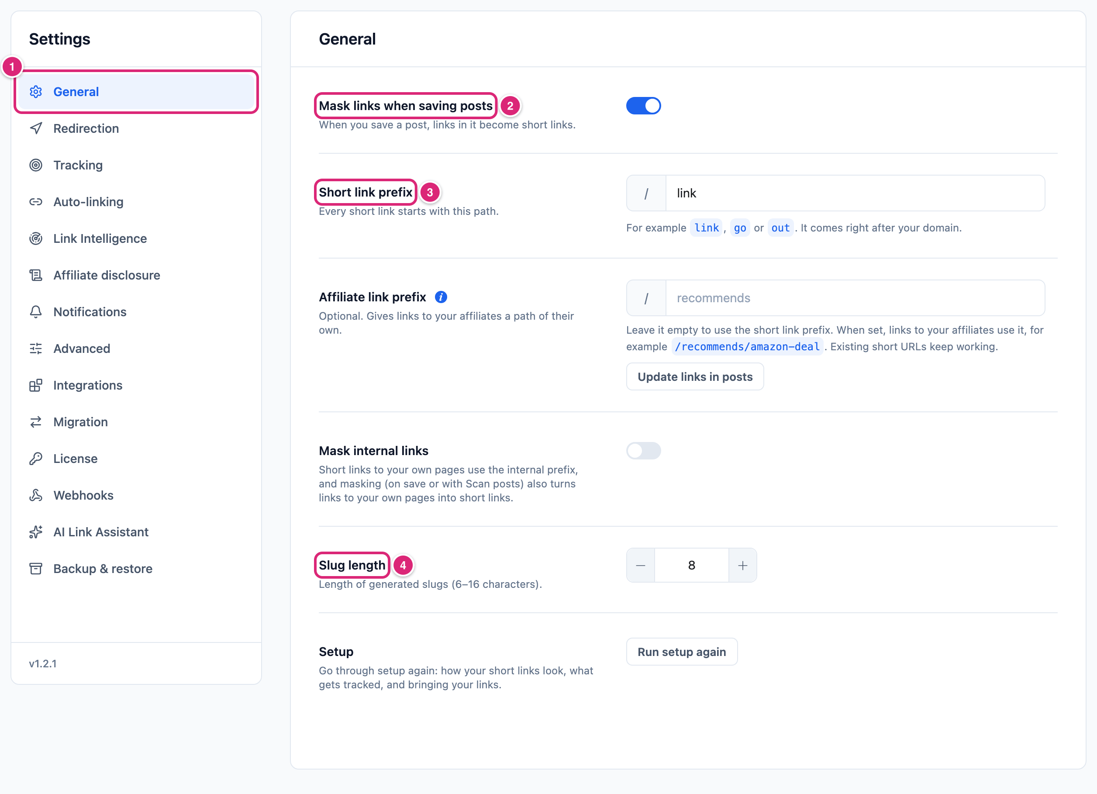This screenshot has height=794, width=1097.
Task: Open the Backup & restore section
Action: point(136,569)
